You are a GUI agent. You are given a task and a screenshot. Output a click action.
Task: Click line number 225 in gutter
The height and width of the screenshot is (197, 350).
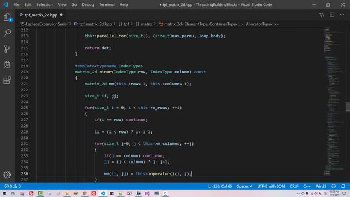coord(24,108)
